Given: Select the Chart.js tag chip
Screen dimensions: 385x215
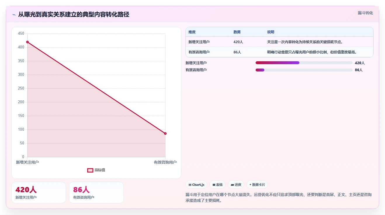Looking at the screenshot, I should click(196, 185).
